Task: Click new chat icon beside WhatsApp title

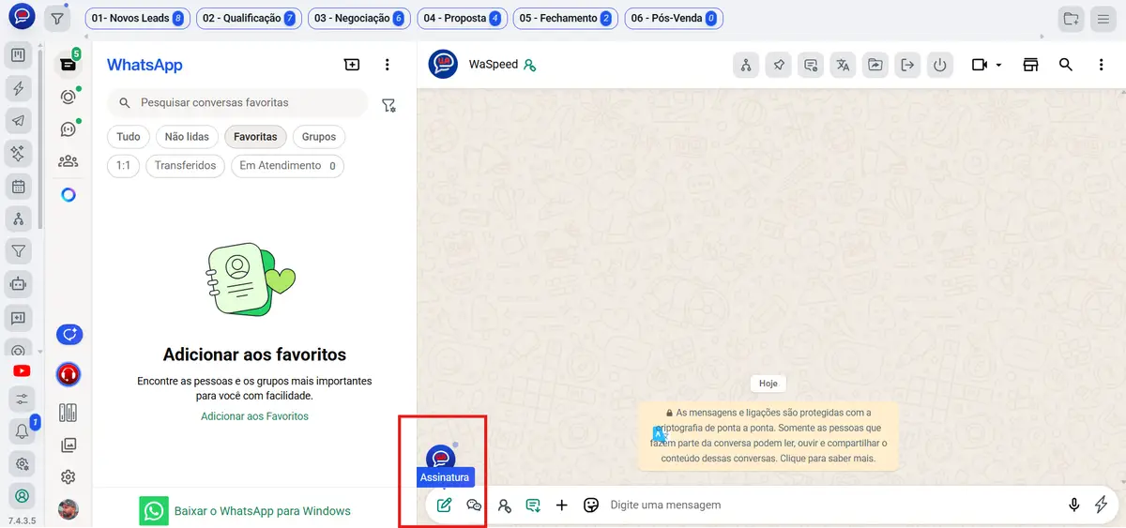Action: click(352, 65)
